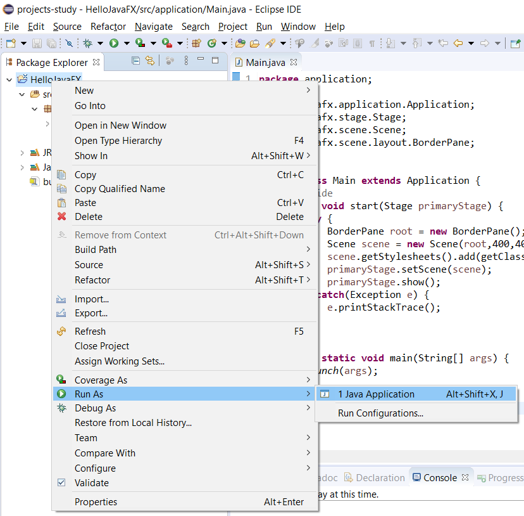Viewport: 524px width, 516px height.
Task: Click the Open Perspective toolbar icon
Action: 516,43
